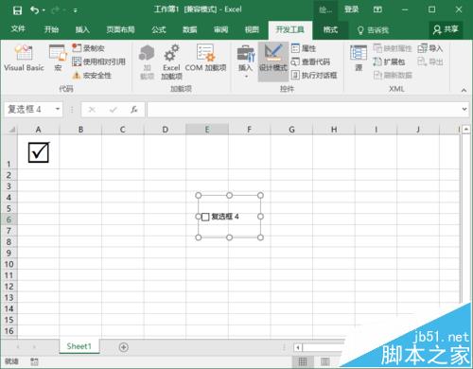The height and width of the screenshot is (369, 473).
Task: Add a new sheet with plus button
Action: [124, 347]
